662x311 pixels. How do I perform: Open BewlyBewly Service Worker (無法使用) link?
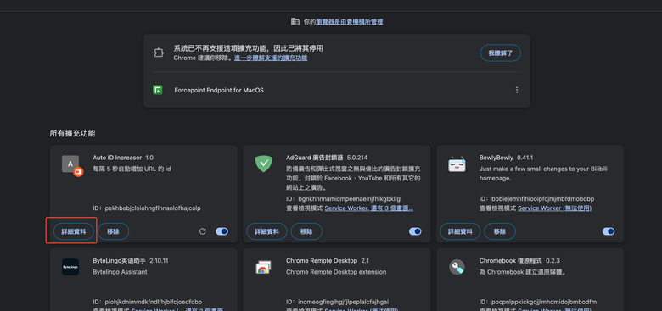click(555, 208)
